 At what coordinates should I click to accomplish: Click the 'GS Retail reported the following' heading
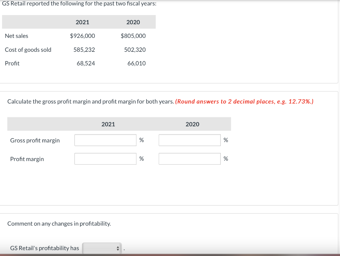point(79,3)
